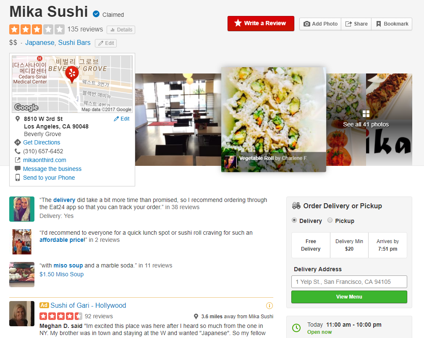The image size is (424, 338).
Task: Open the Vegetable Roll photo
Action: point(274,120)
